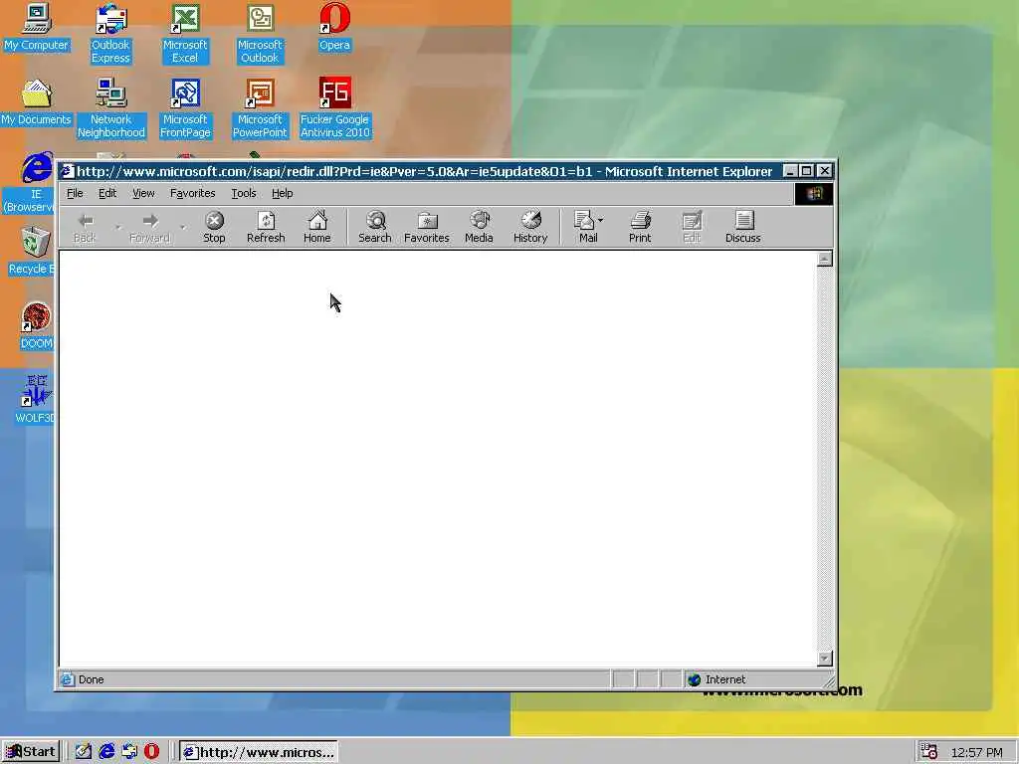Select the Microsoft PowerPoint desktop shortcut
This screenshot has height=764, width=1019.
pos(260,108)
